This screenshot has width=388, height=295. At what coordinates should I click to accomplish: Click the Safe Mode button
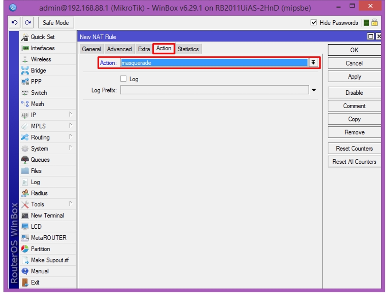pyautogui.click(x=56, y=23)
